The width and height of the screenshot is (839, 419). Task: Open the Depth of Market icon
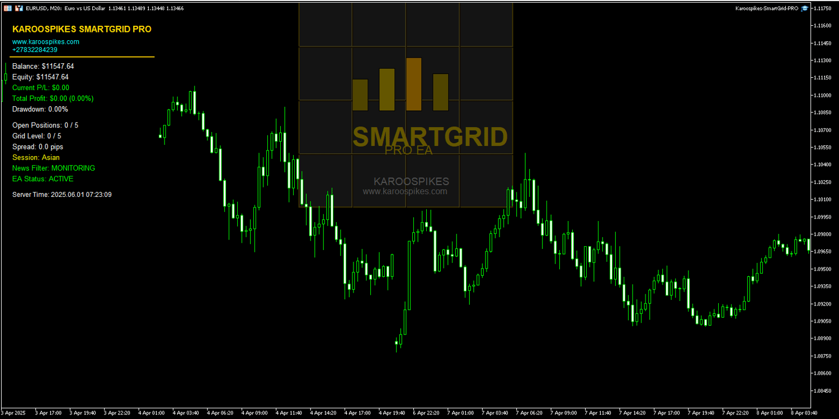pyautogui.click(x=20, y=8)
